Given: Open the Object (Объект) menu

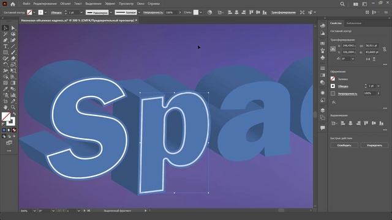Looking at the screenshot, I should tap(66, 4).
